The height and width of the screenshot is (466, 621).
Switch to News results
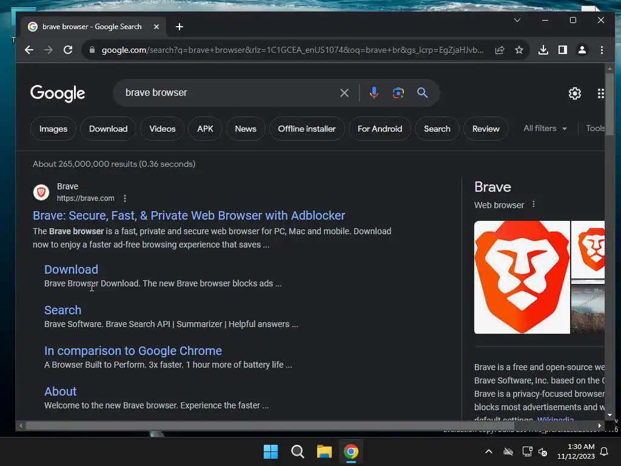[x=246, y=129]
